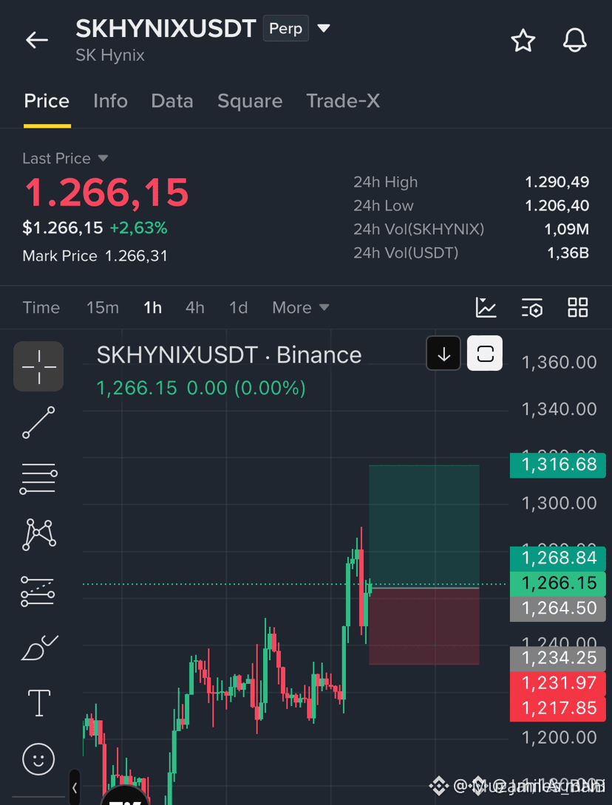The height and width of the screenshot is (805, 612).
Task: Click the 24h Vol(USDT) value 1,36B
Action: click(x=568, y=253)
